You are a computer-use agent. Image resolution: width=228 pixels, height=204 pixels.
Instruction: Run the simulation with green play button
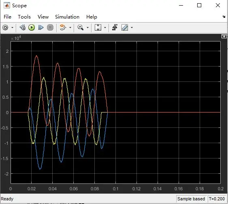pos(32,27)
